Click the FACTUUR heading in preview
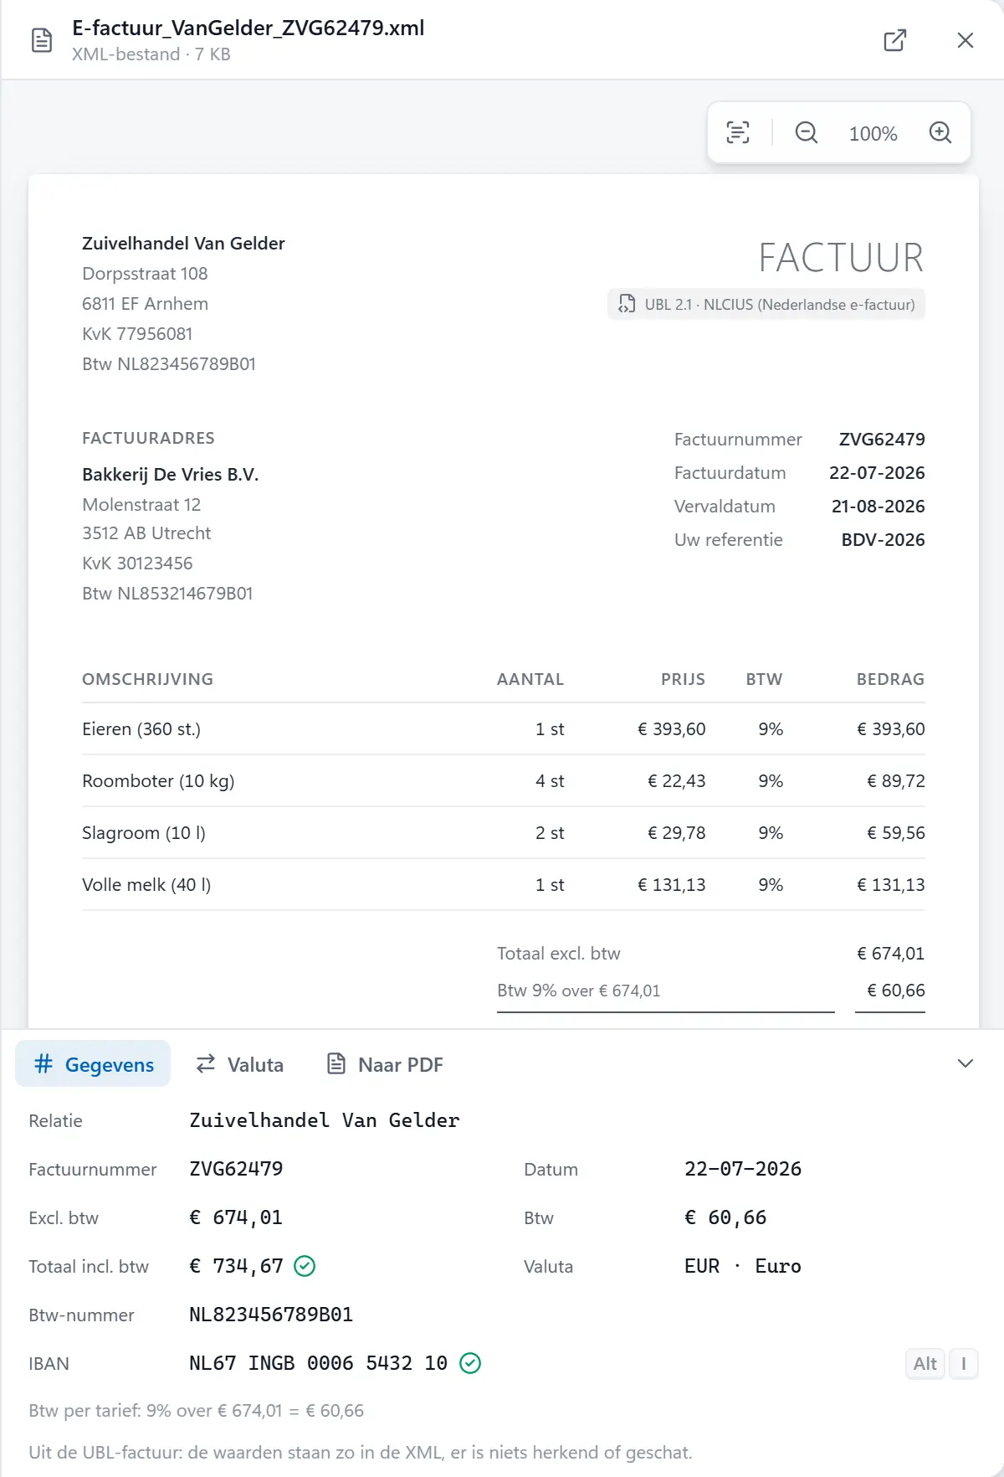 coord(841,258)
